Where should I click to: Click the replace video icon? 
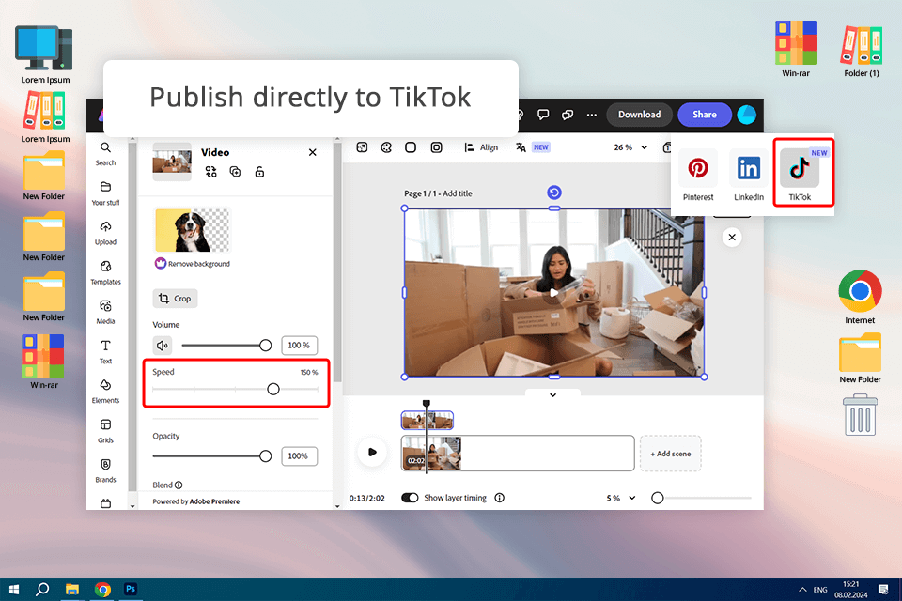click(x=210, y=172)
